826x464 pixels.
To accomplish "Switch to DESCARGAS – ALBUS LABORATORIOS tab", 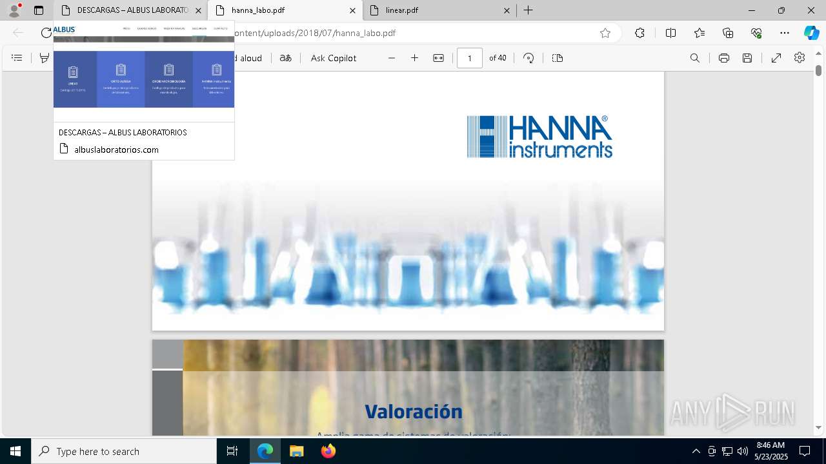I will pyautogui.click(x=132, y=10).
